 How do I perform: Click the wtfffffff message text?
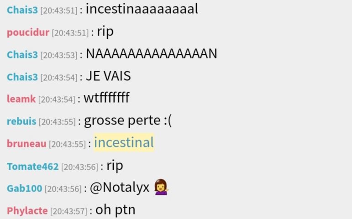coord(106,97)
